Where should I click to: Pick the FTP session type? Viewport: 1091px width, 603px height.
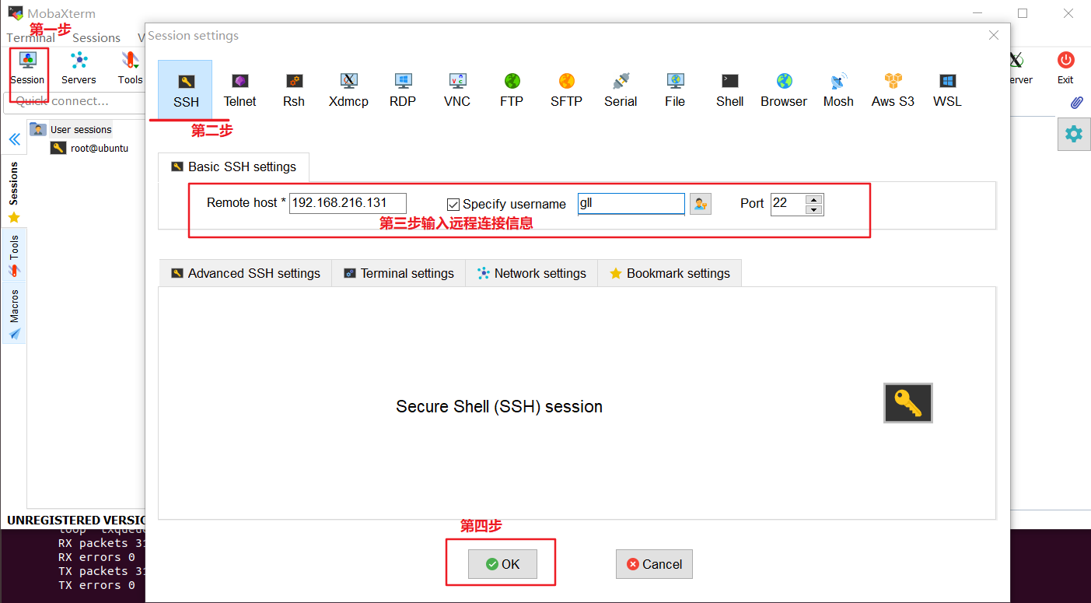click(512, 89)
